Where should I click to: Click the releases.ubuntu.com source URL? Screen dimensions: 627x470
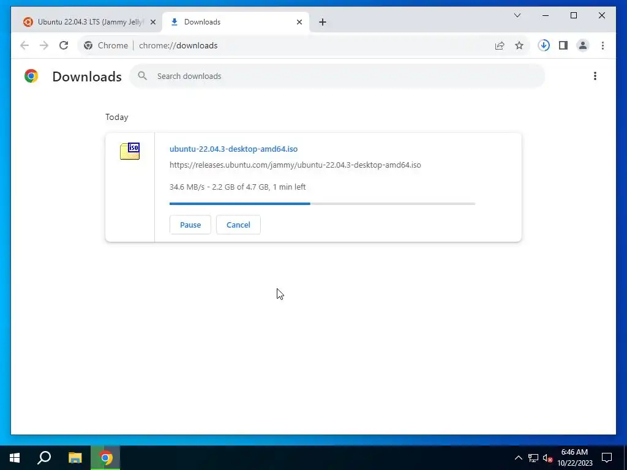(295, 165)
